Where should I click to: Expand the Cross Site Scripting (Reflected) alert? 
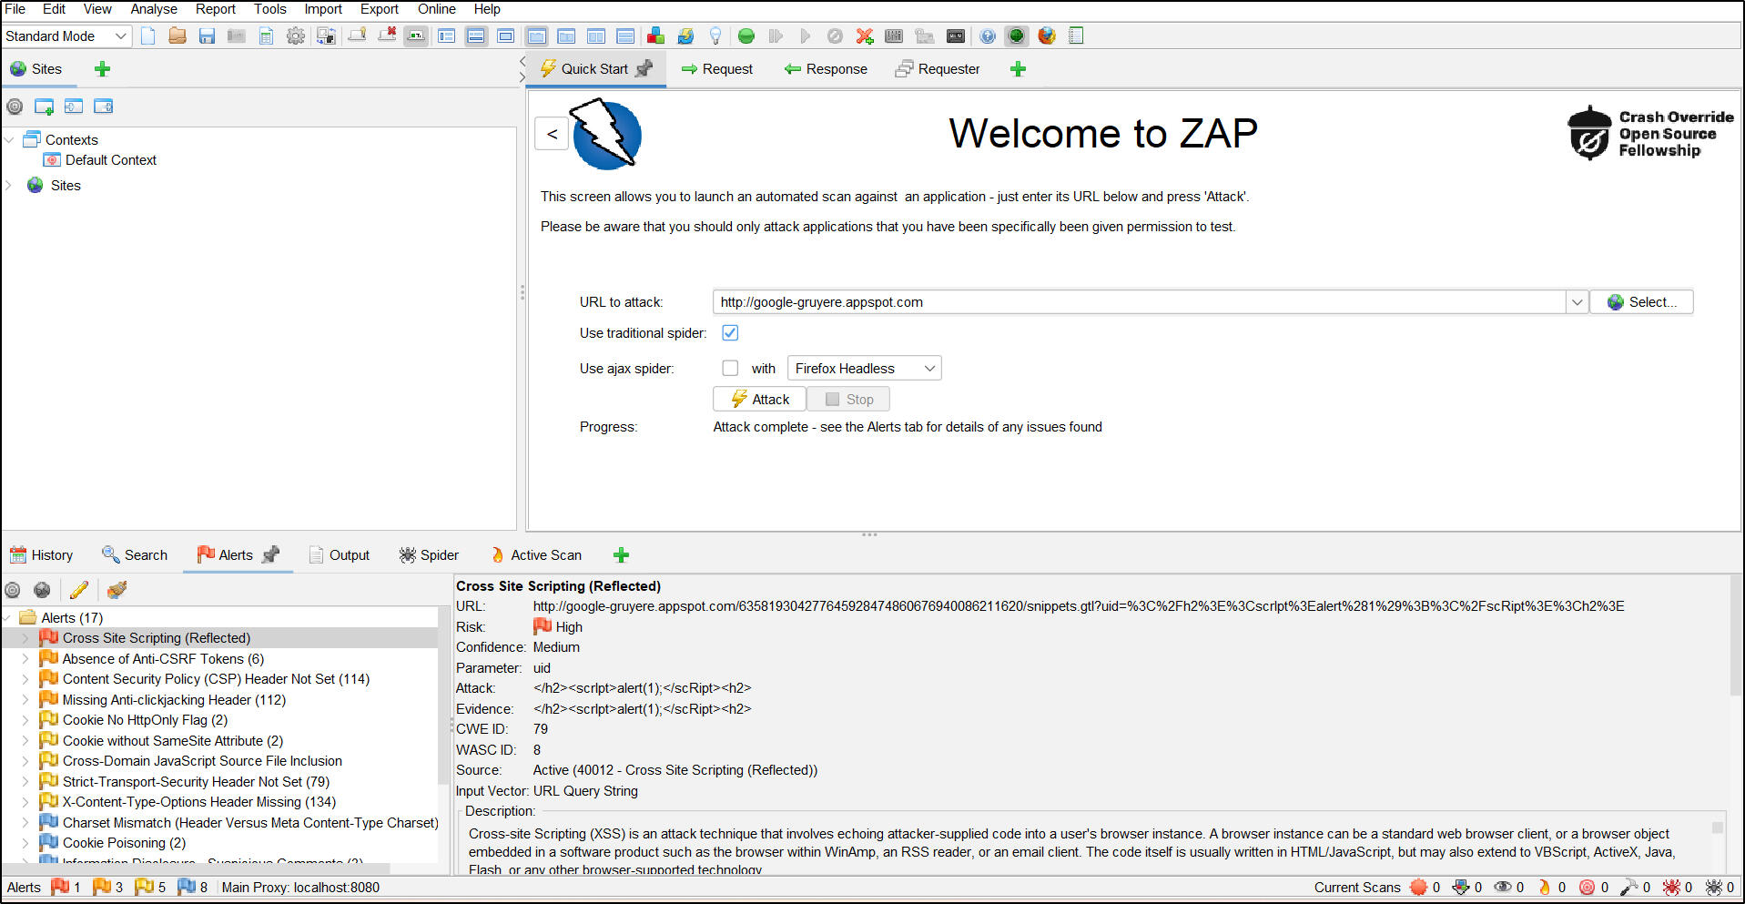[x=25, y=638]
